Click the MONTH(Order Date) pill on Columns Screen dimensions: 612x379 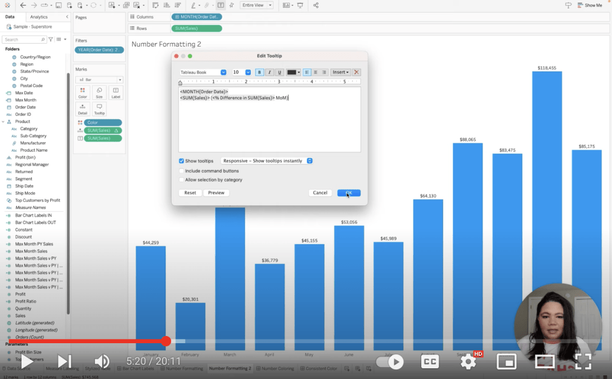coord(197,17)
